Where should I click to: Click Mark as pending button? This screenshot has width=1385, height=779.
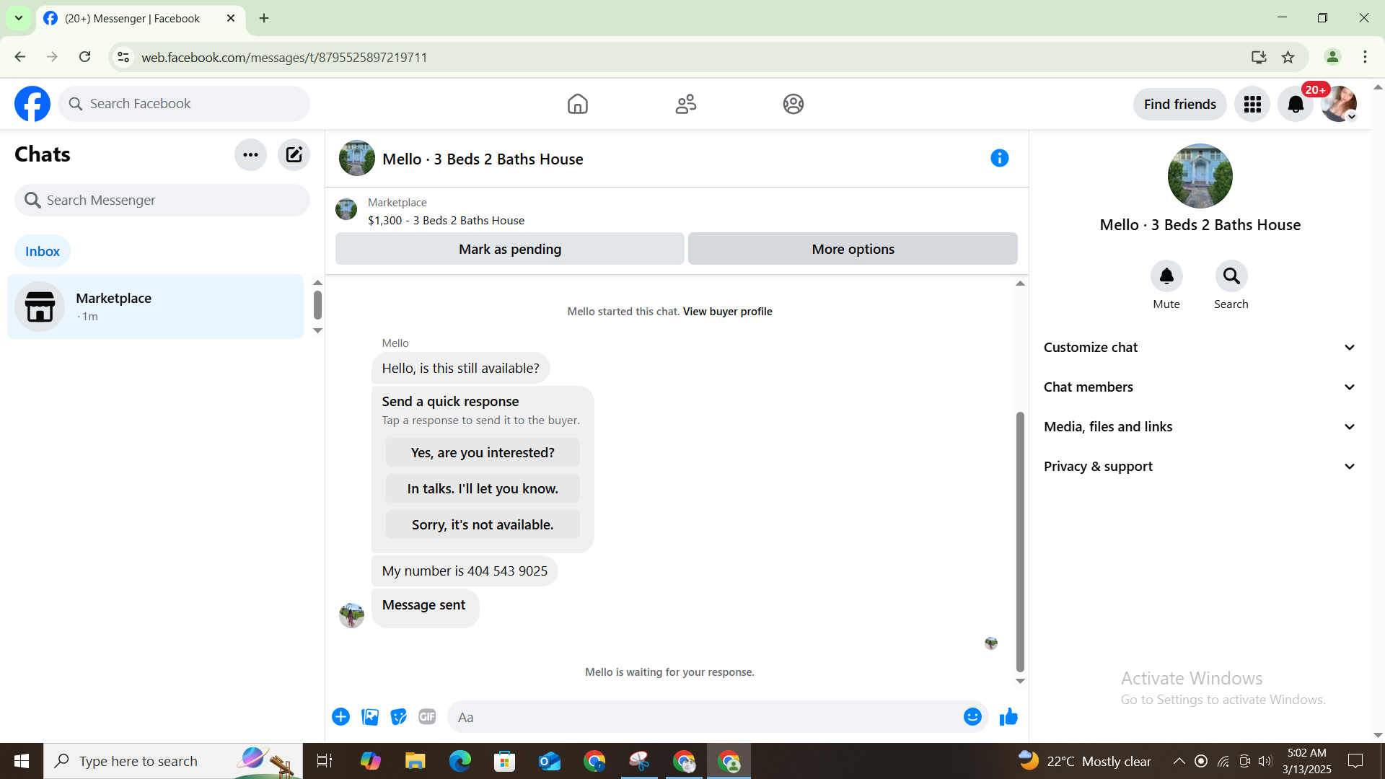[510, 249]
